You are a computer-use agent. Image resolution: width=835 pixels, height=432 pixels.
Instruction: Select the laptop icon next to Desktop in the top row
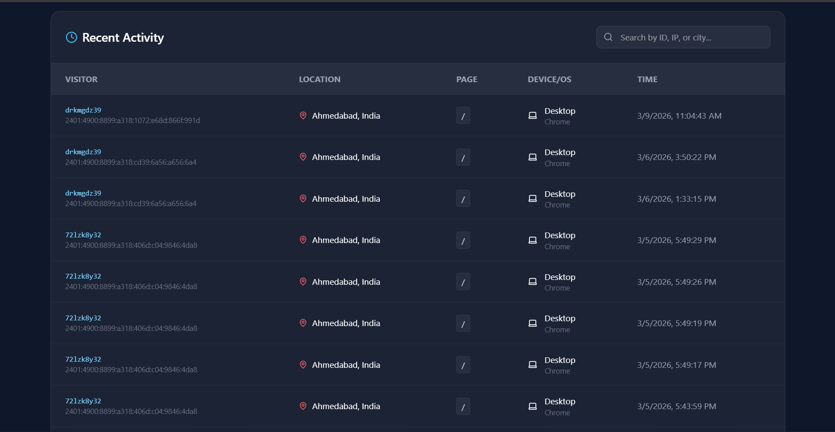pyautogui.click(x=532, y=115)
